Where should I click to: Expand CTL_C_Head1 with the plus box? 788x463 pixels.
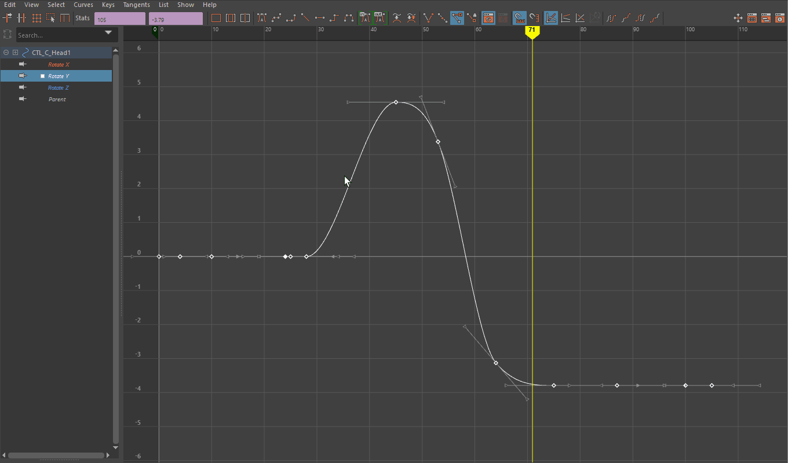pos(15,53)
